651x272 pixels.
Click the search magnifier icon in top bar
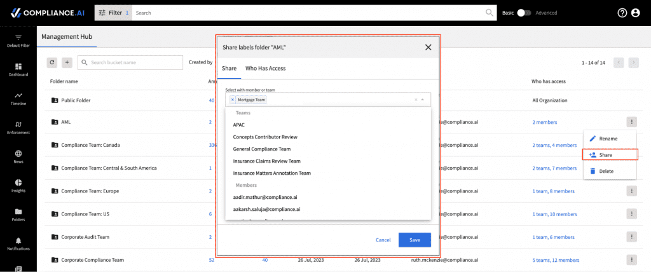[x=490, y=13]
